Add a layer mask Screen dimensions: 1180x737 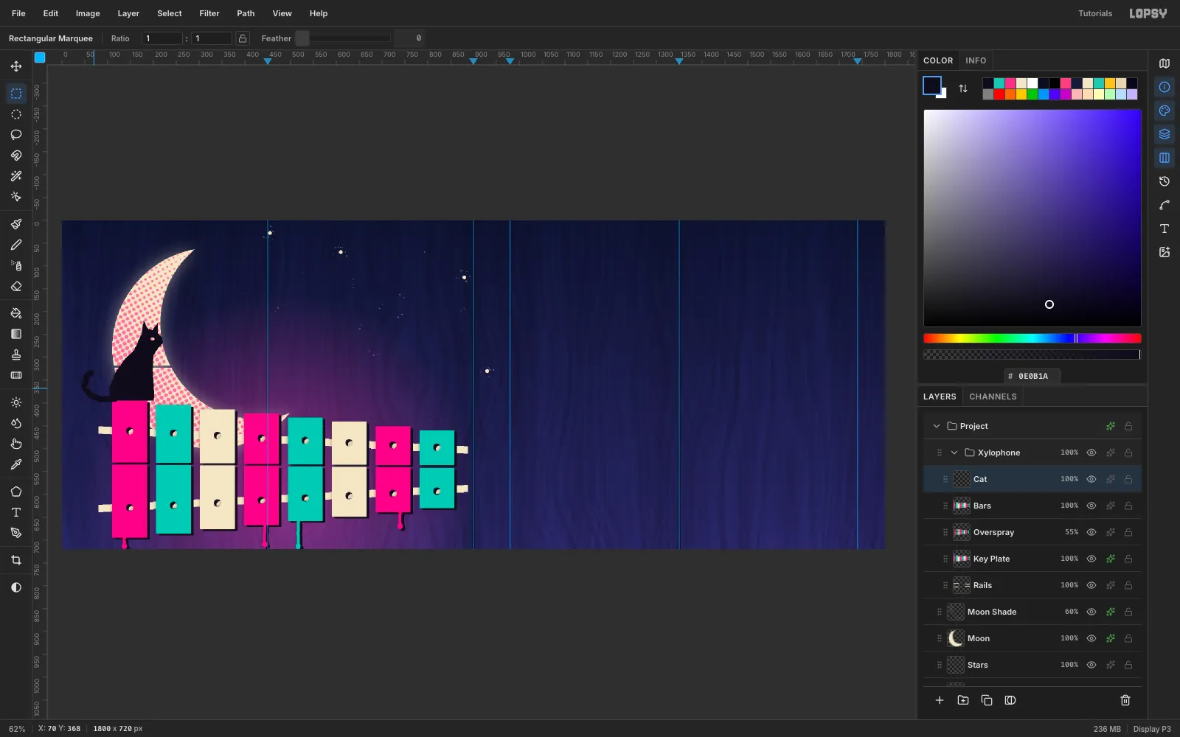[1010, 700]
